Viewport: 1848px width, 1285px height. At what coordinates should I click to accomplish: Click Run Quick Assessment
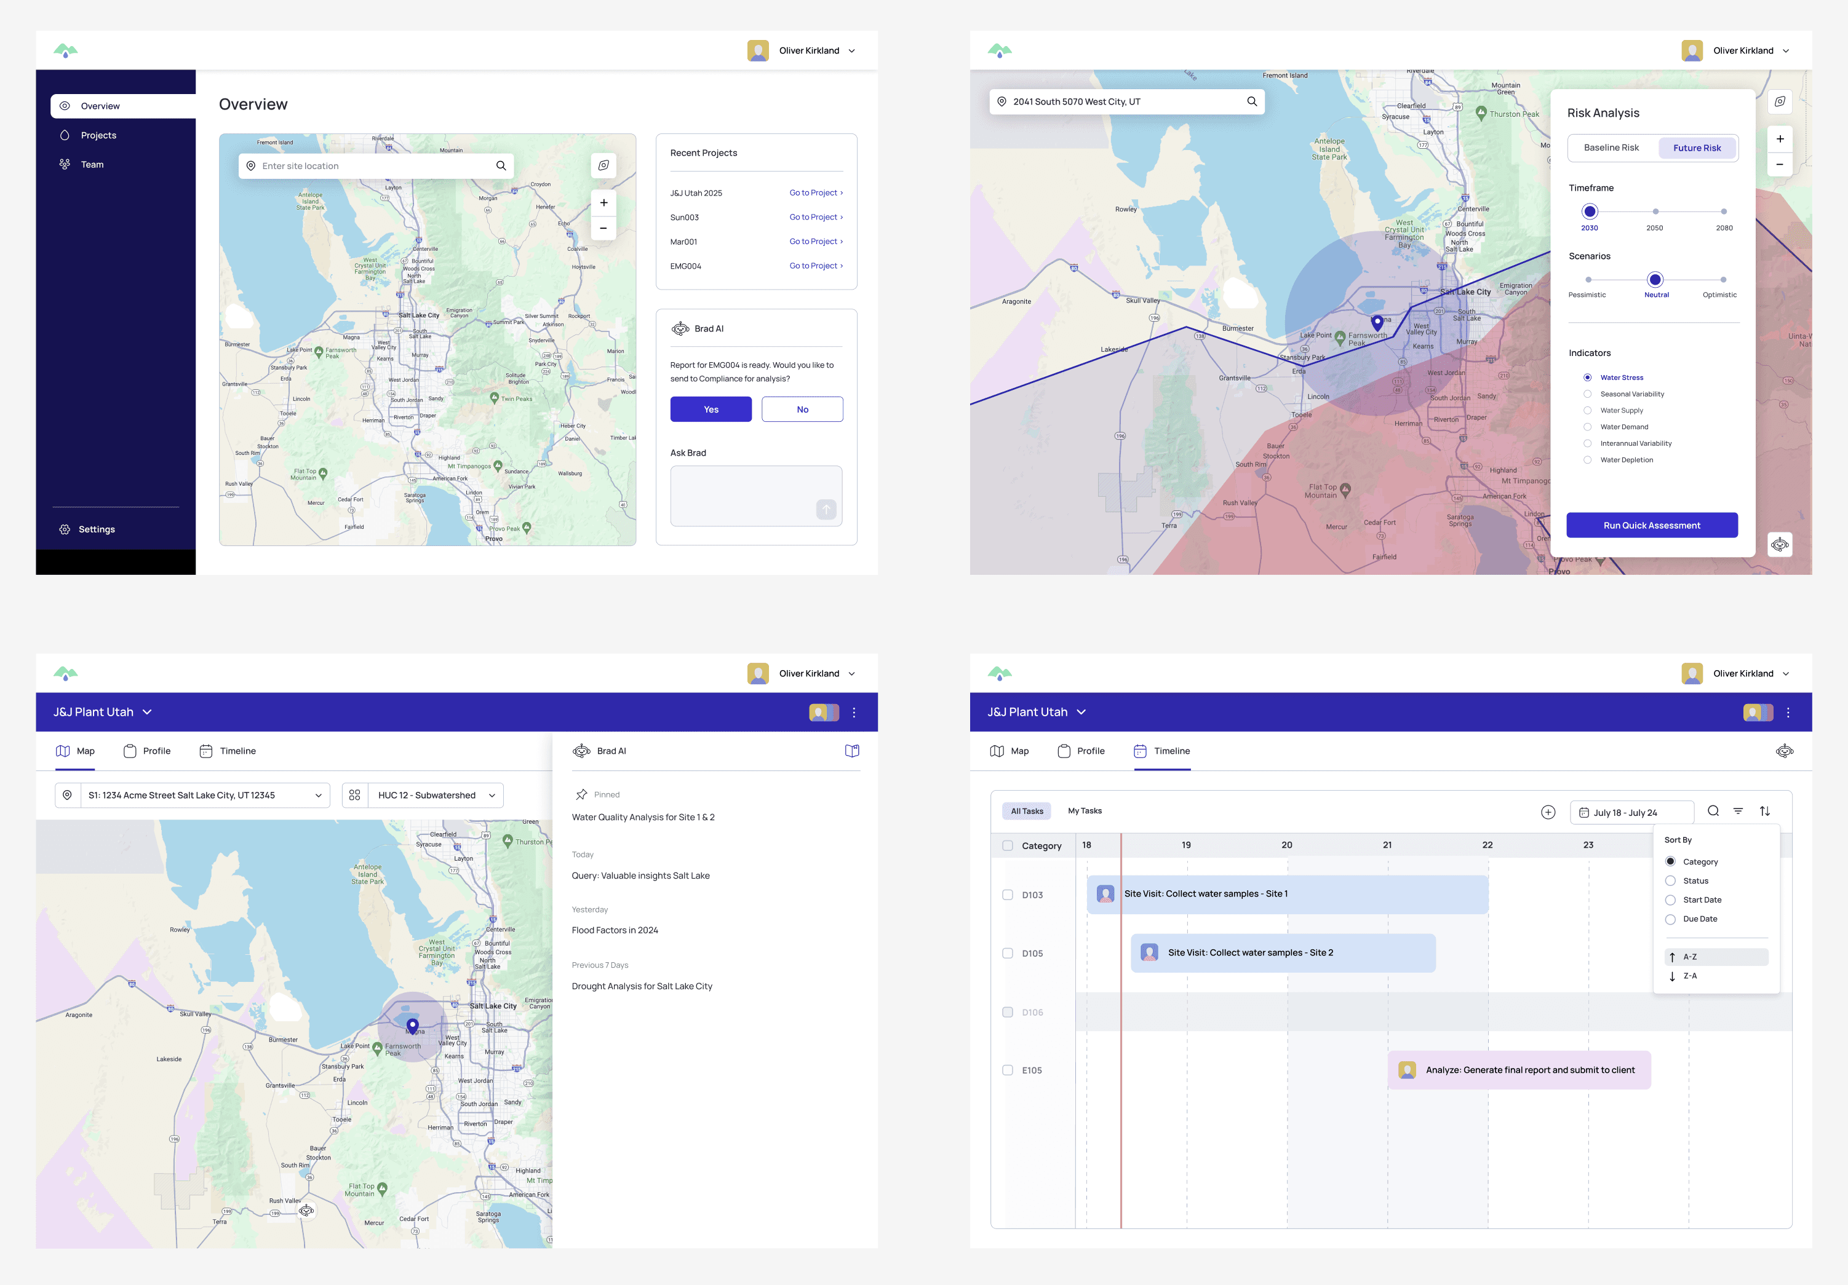tap(1652, 526)
